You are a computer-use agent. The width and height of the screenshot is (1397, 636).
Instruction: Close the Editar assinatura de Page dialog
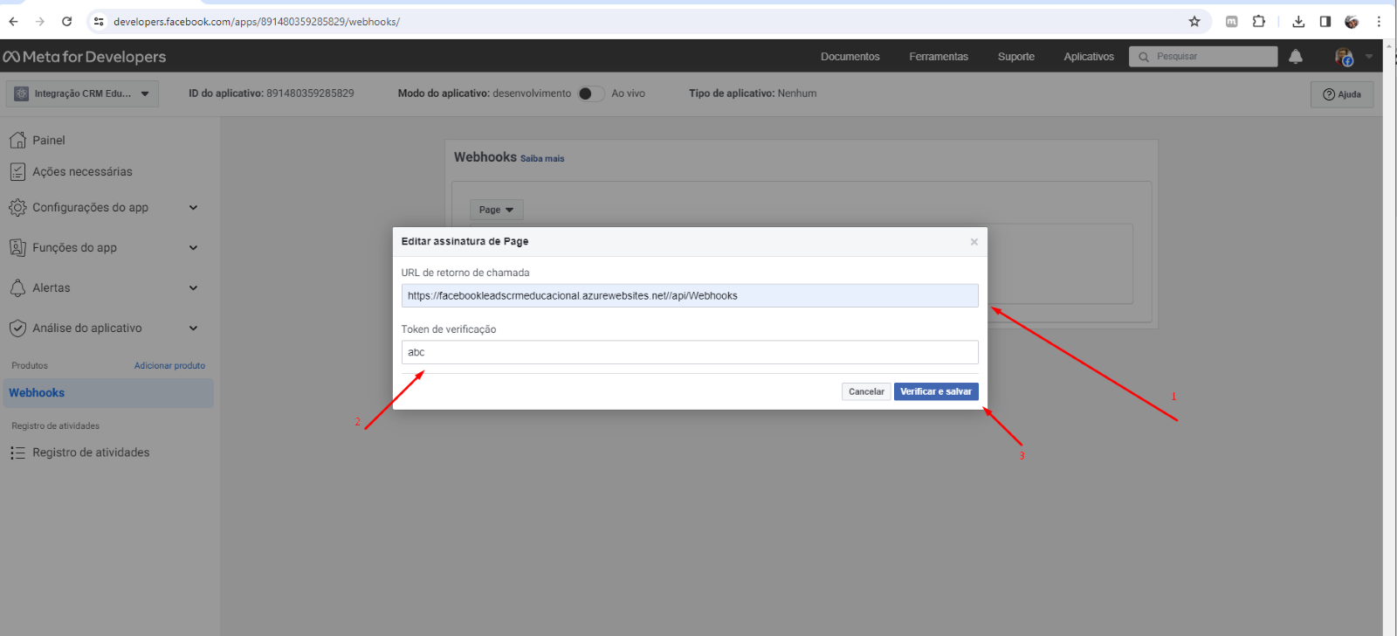tap(974, 242)
